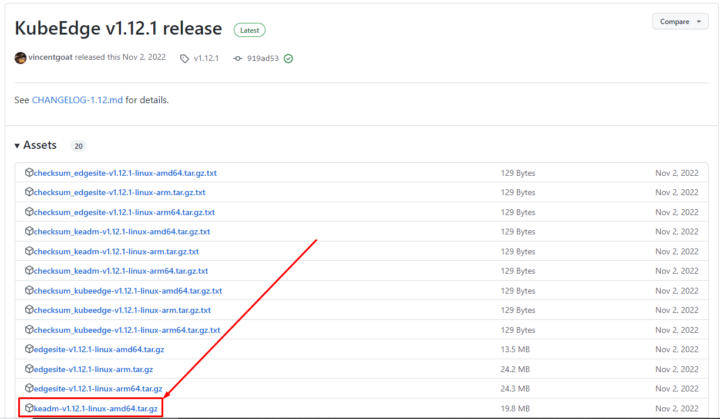
Task: Collapse the Assets section triangle
Action: pyautogui.click(x=17, y=145)
